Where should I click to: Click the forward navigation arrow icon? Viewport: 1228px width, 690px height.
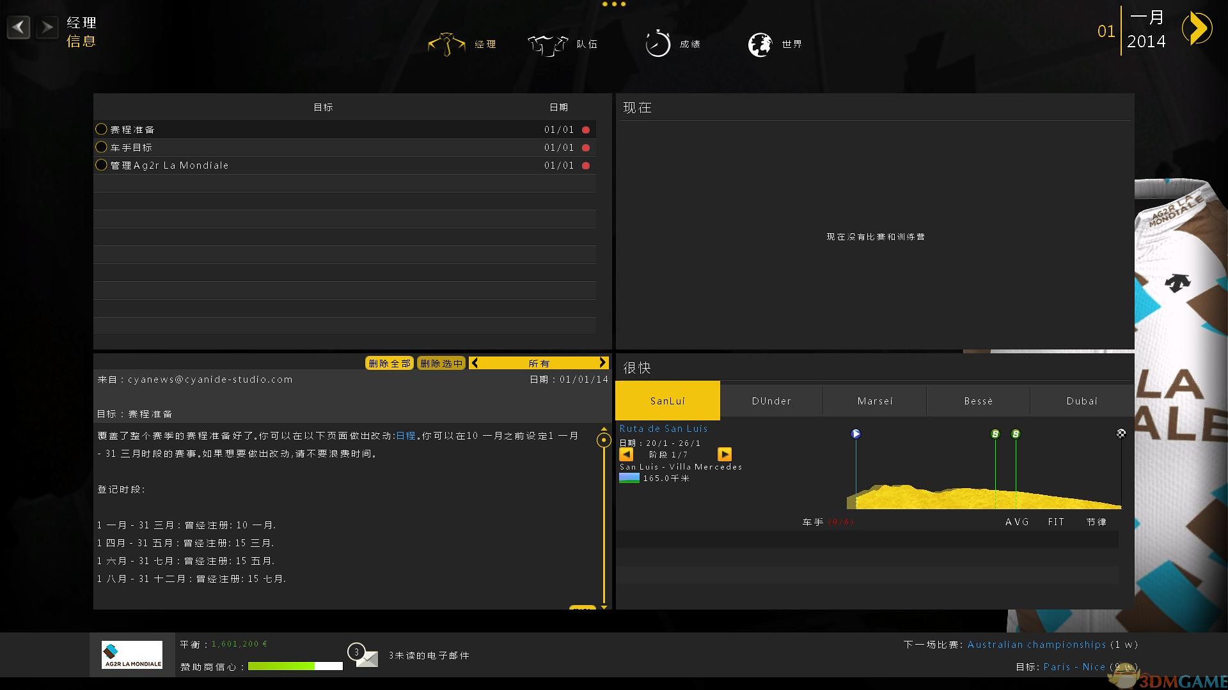[x=47, y=27]
